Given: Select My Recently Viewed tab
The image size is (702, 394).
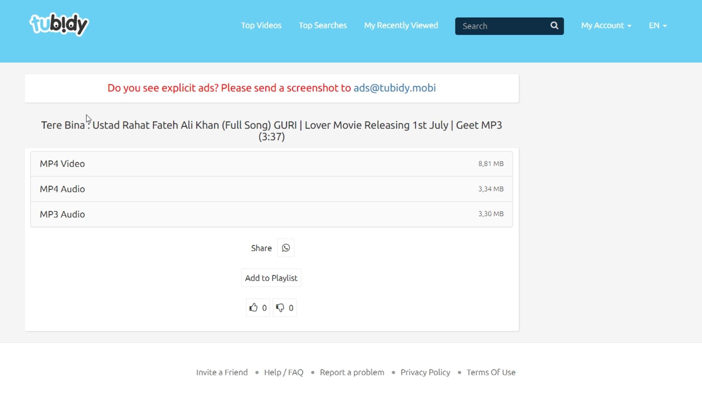Looking at the screenshot, I should pyautogui.click(x=401, y=26).
